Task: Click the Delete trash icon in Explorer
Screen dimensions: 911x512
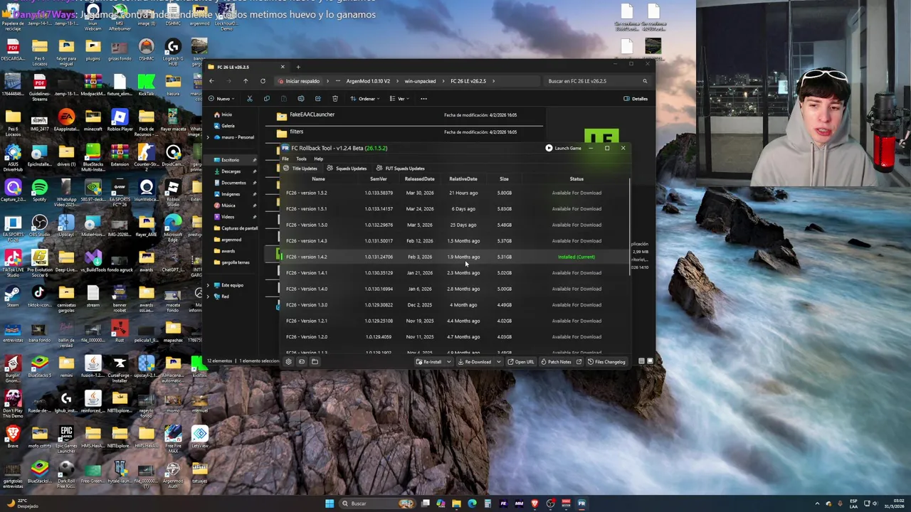Action: [x=335, y=99]
